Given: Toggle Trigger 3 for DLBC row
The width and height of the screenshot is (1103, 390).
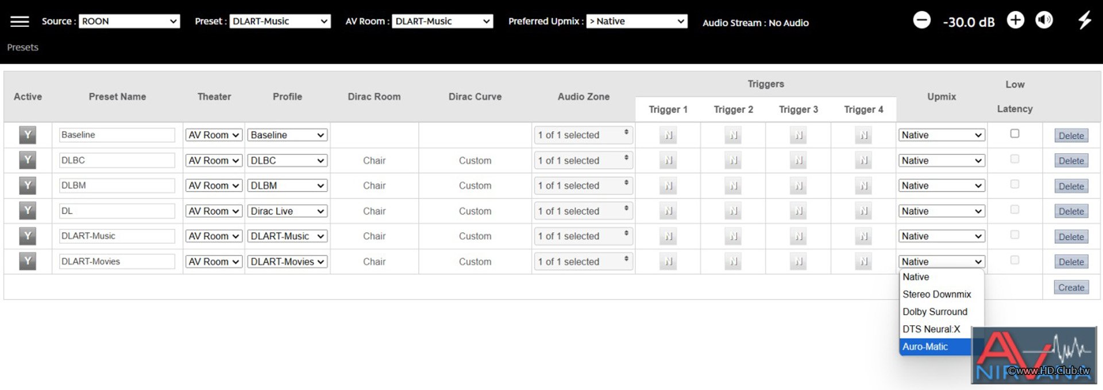Looking at the screenshot, I should (798, 161).
